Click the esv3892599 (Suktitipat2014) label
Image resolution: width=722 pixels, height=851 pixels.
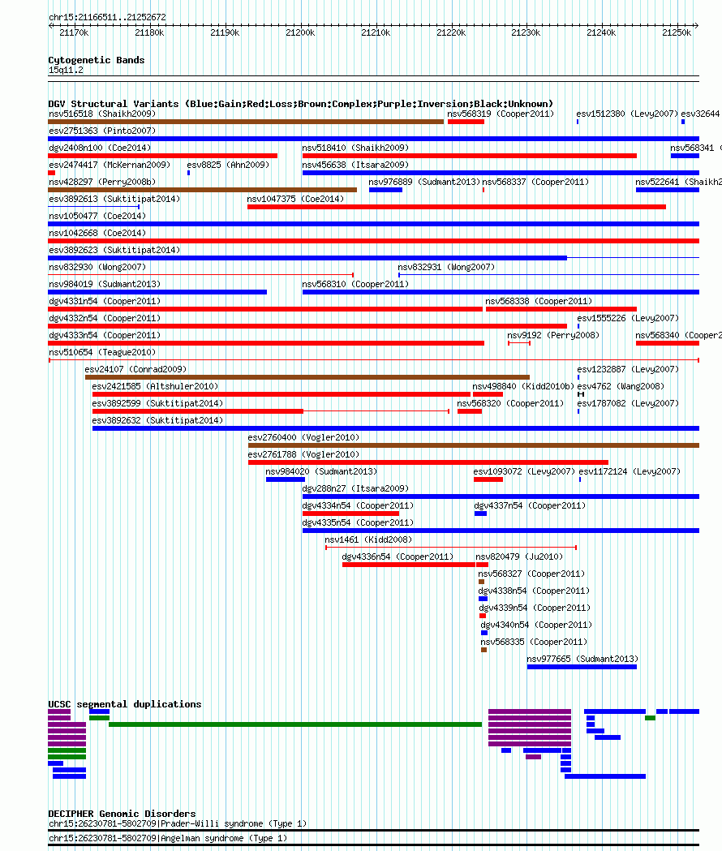(x=158, y=404)
